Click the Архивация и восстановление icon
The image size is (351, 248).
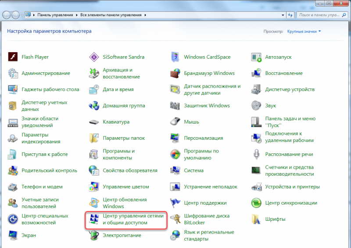point(94,73)
